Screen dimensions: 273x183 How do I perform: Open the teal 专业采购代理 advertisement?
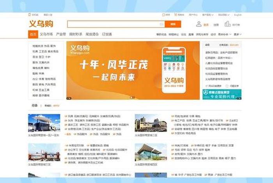point(222,94)
